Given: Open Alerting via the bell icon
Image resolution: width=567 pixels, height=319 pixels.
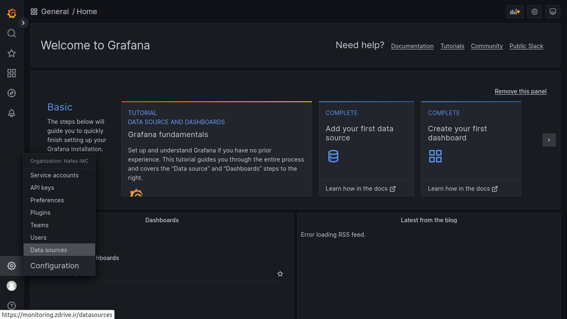Looking at the screenshot, I should (x=12, y=113).
